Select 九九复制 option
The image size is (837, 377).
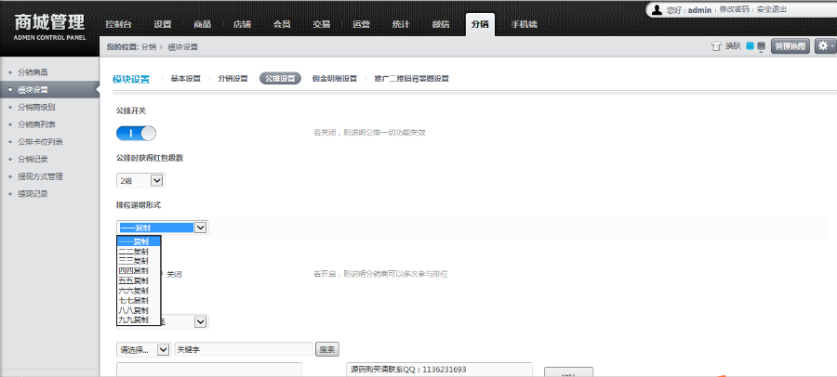coord(139,320)
